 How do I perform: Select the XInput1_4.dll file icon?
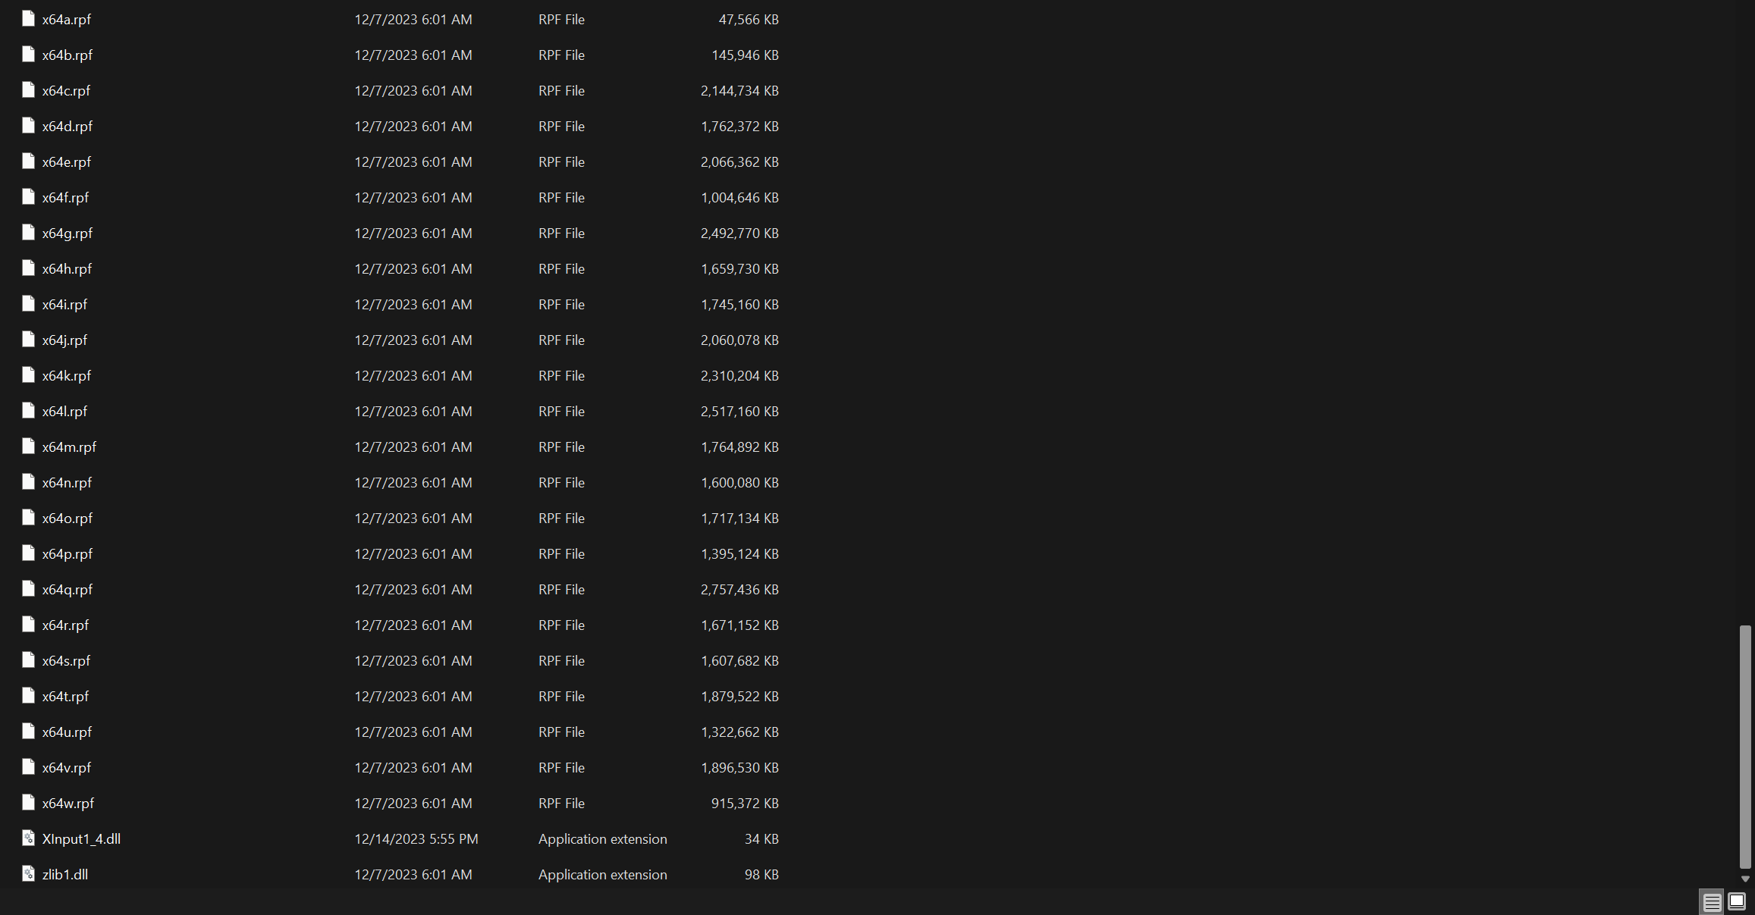[x=29, y=838]
